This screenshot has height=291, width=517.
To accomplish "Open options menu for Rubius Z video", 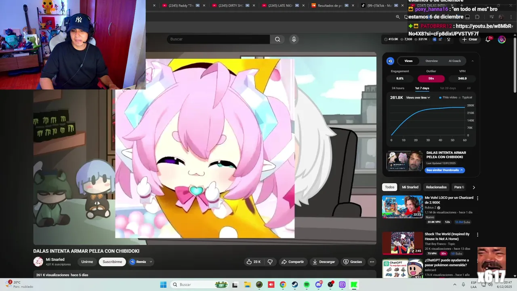I will [477, 198].
